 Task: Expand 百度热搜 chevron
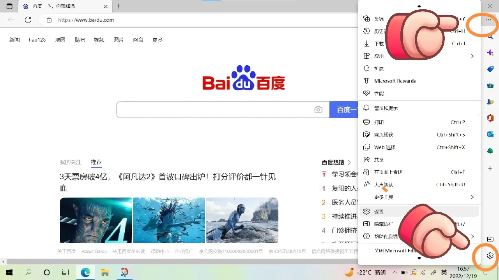pos(349,163)
